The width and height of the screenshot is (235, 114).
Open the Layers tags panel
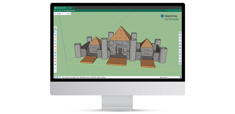[180, 51]
